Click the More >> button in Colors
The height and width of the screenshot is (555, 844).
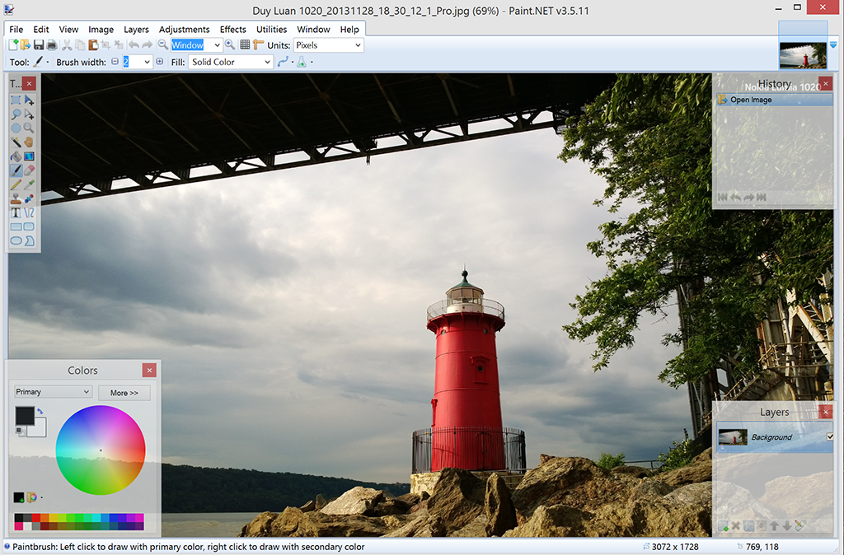click(x=124, y=393)
